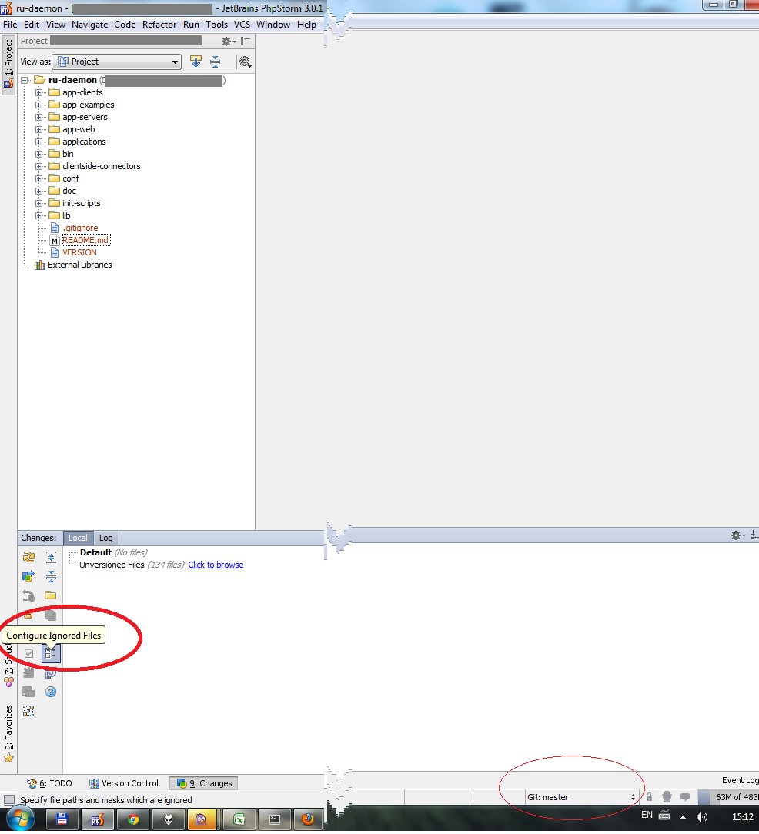
Task: Click the Chrome icon in Windows taskbar
Action: [x=133, y=819]
